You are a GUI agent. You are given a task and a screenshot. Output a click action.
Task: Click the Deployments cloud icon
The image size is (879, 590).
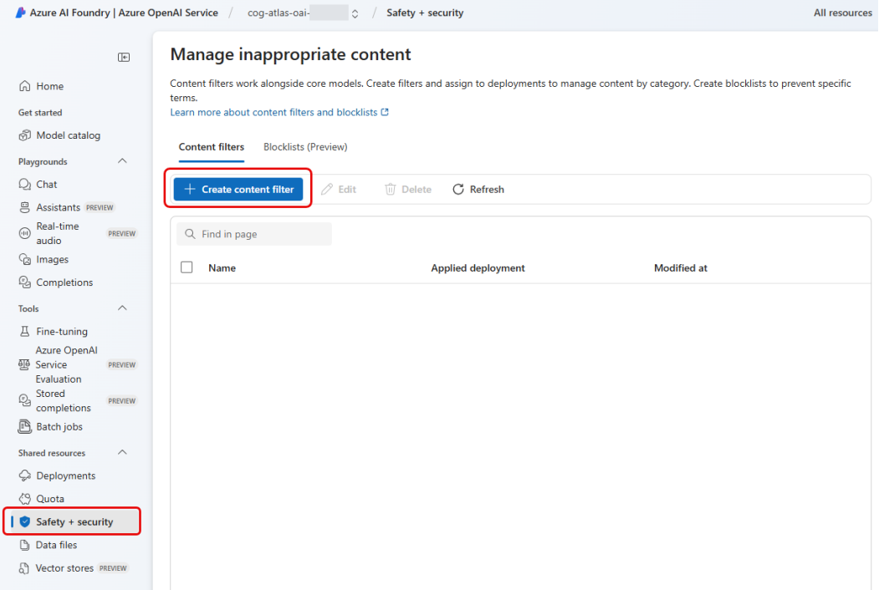click(24, 476)
